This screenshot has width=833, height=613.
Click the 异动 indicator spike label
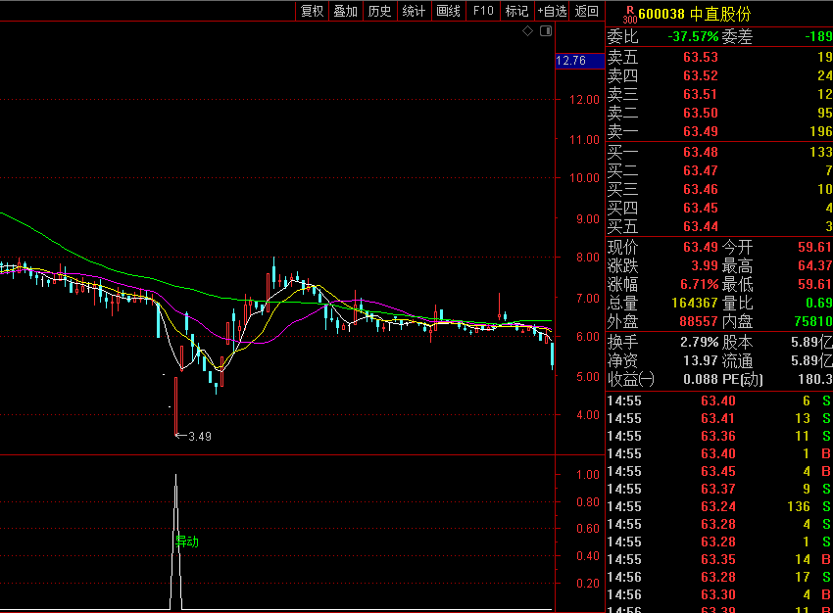pos(186,542)
